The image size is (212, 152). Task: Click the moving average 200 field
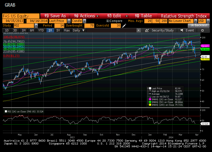pyautogui.click(x=164, y=21)
